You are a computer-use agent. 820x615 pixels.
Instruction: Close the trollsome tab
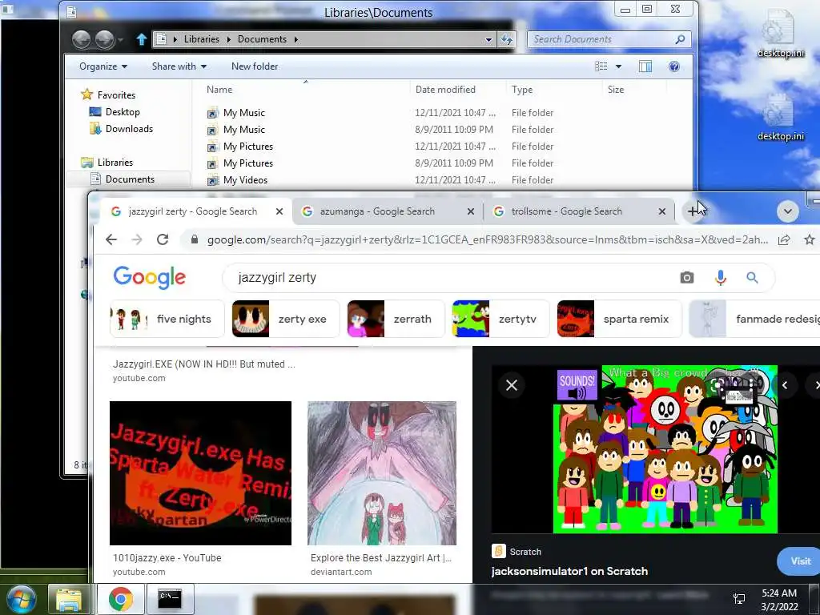click(662, 211)
